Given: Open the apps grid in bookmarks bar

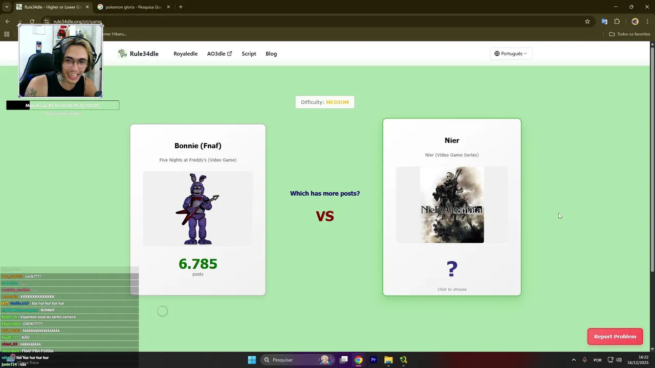Looking at the screenshot, I should tap(7, 34).
